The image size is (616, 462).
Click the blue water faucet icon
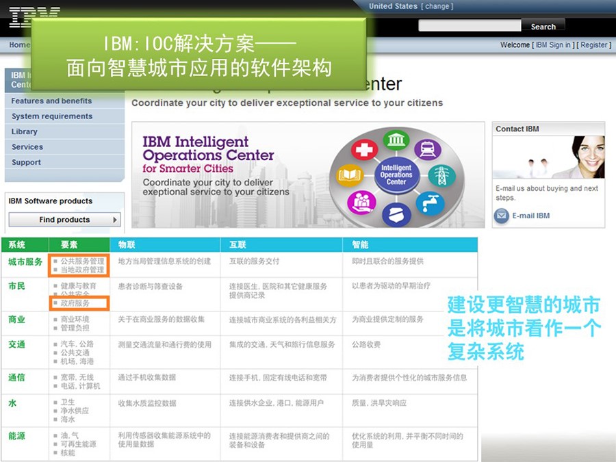coord(431,203)
